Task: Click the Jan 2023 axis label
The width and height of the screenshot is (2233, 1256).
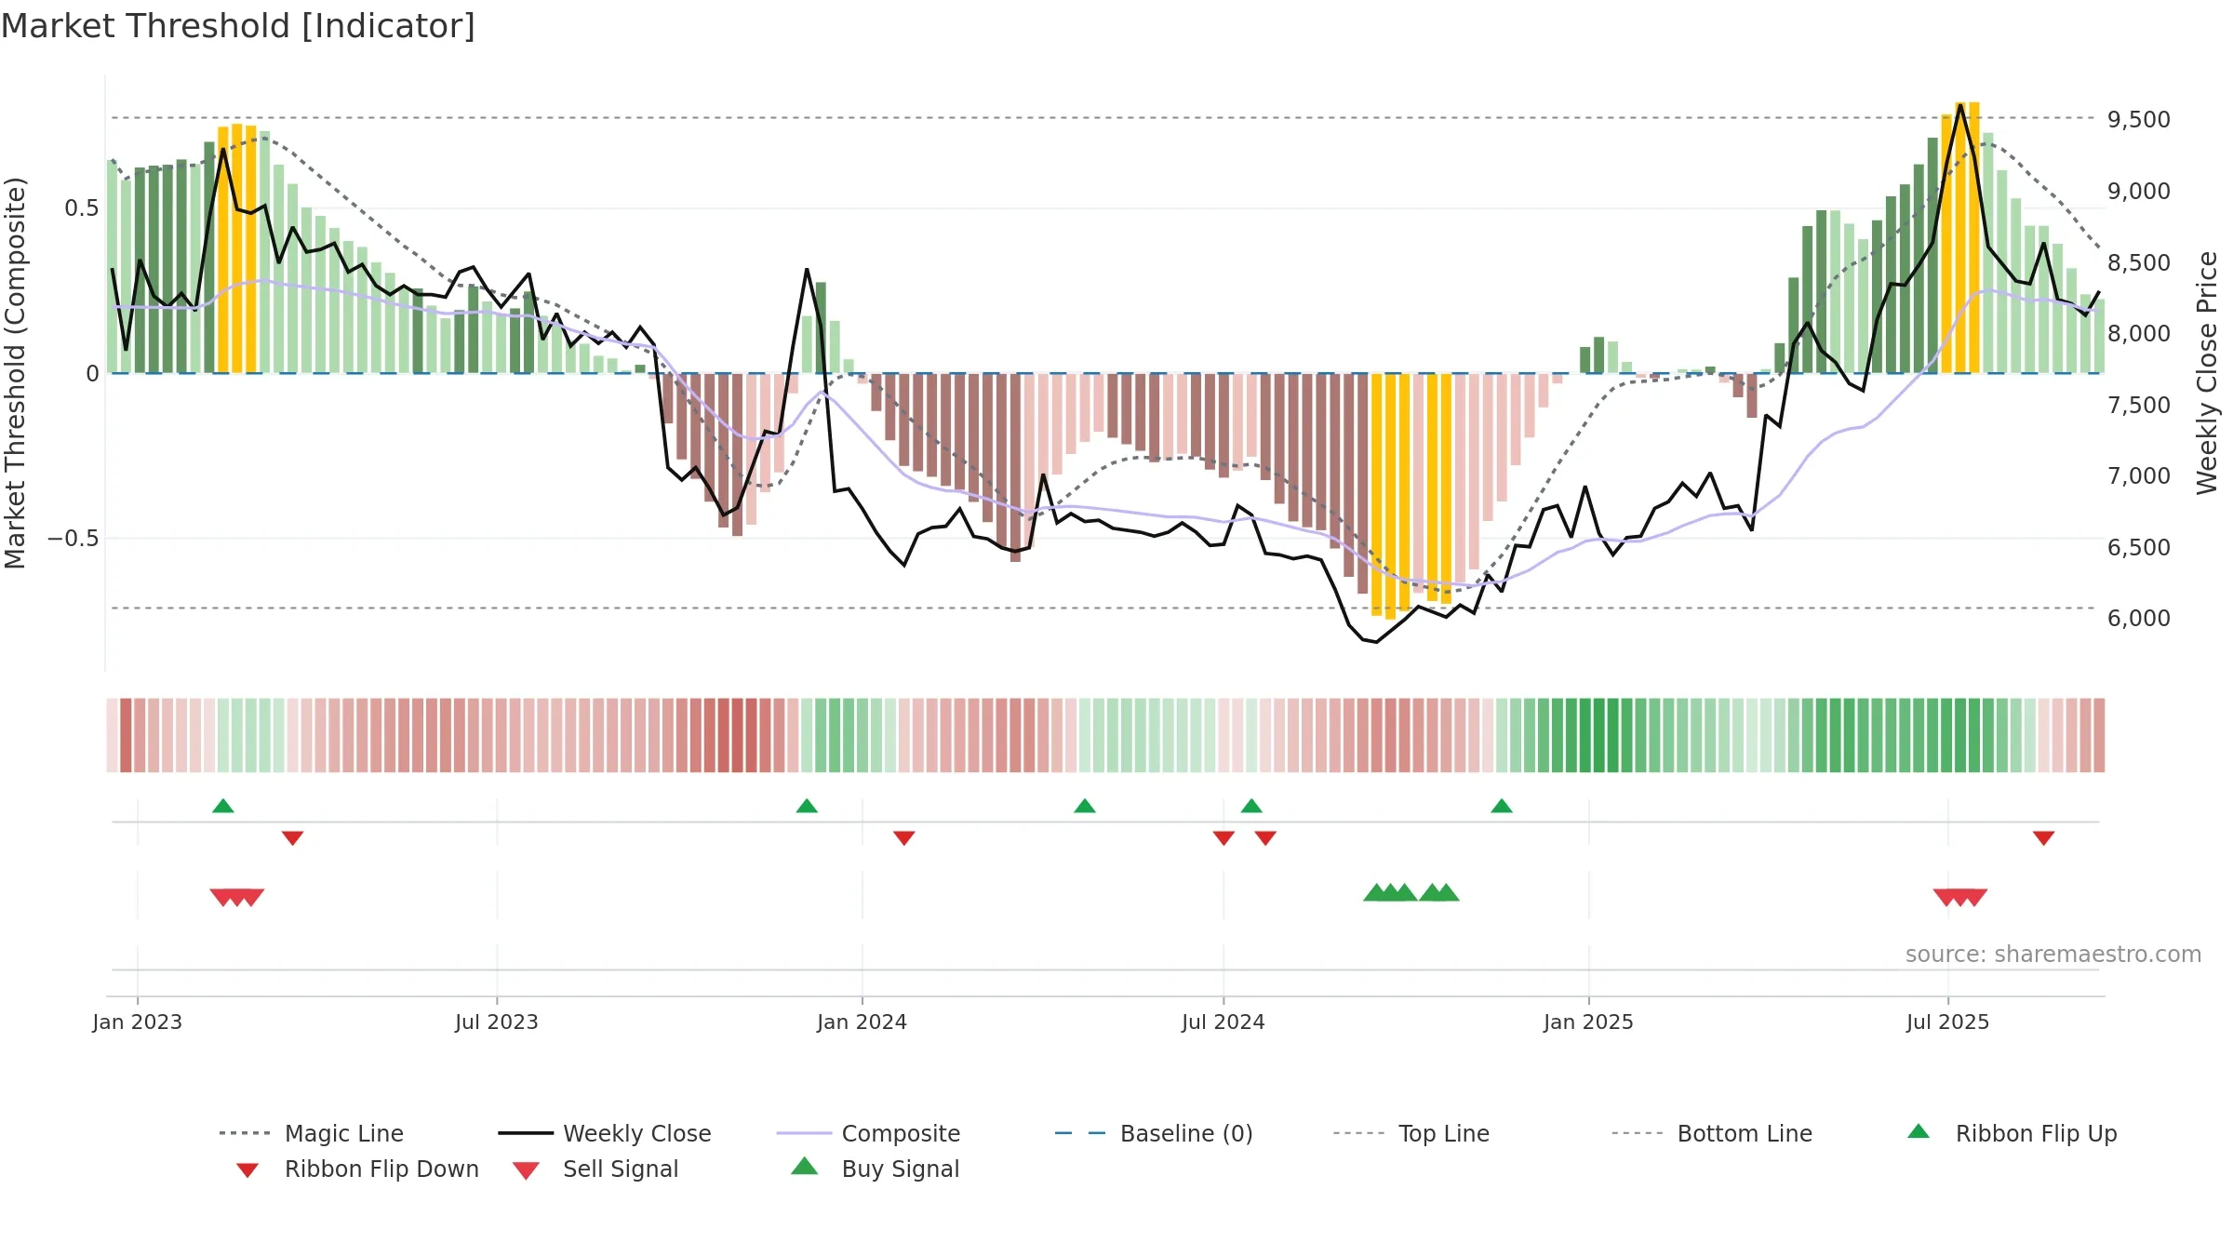Action: pyautogui.click(x=138, y=1022)
